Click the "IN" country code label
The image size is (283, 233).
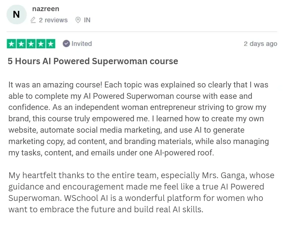click(87, 20)
